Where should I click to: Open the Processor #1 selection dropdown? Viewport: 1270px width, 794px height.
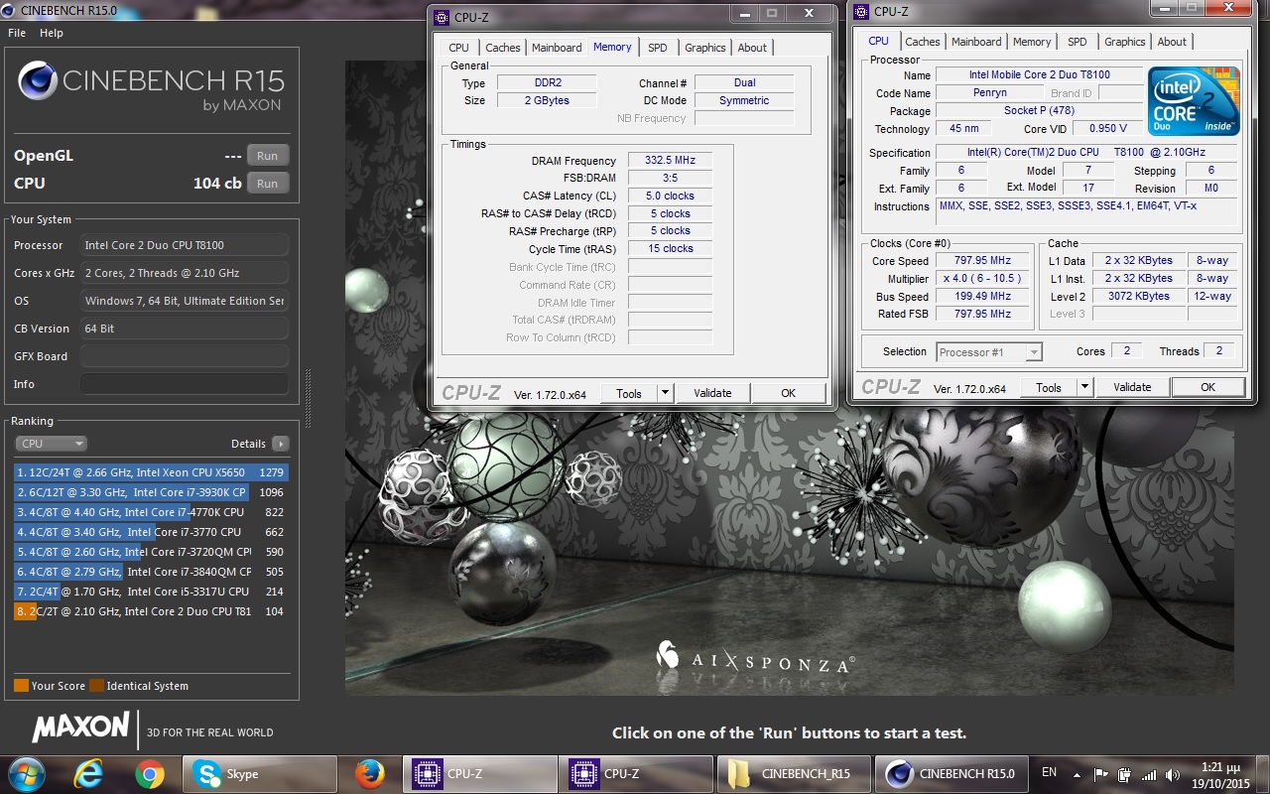pos(988,351)
